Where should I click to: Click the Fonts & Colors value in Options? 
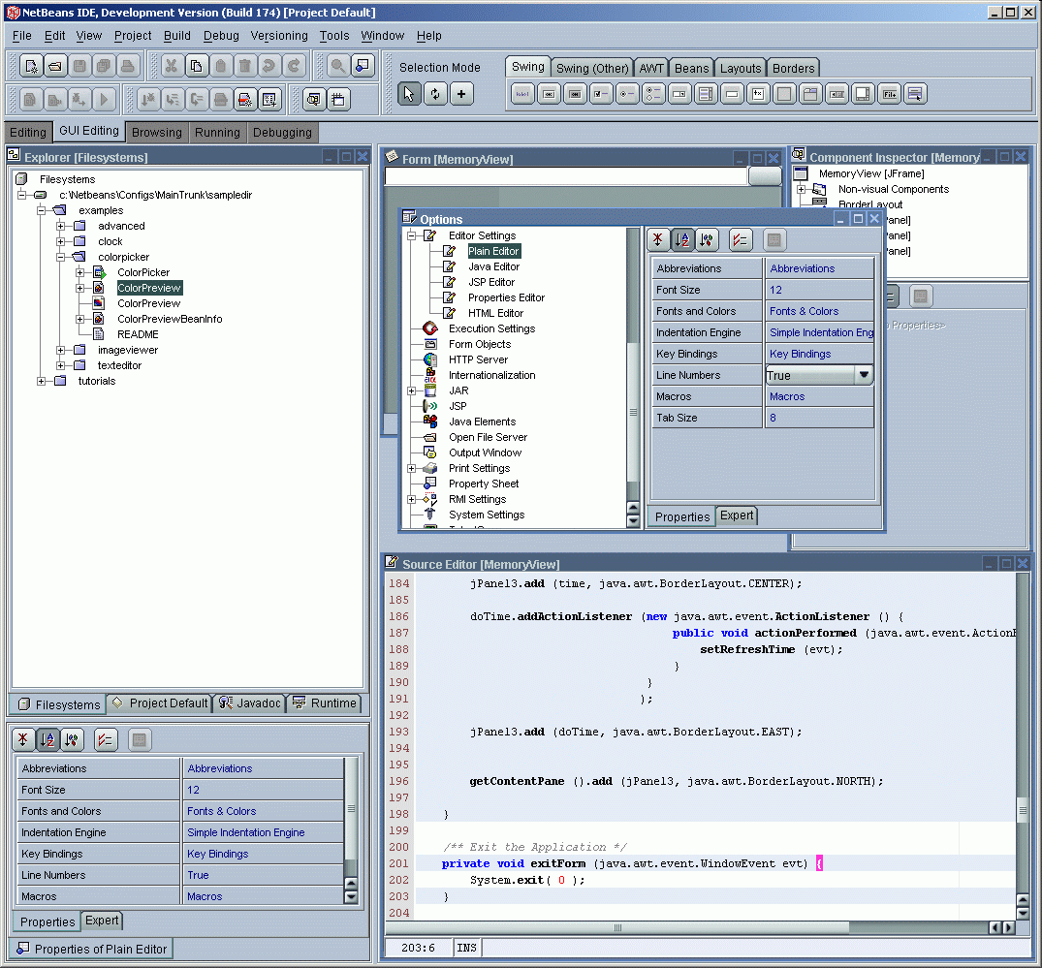coord(804,311)
